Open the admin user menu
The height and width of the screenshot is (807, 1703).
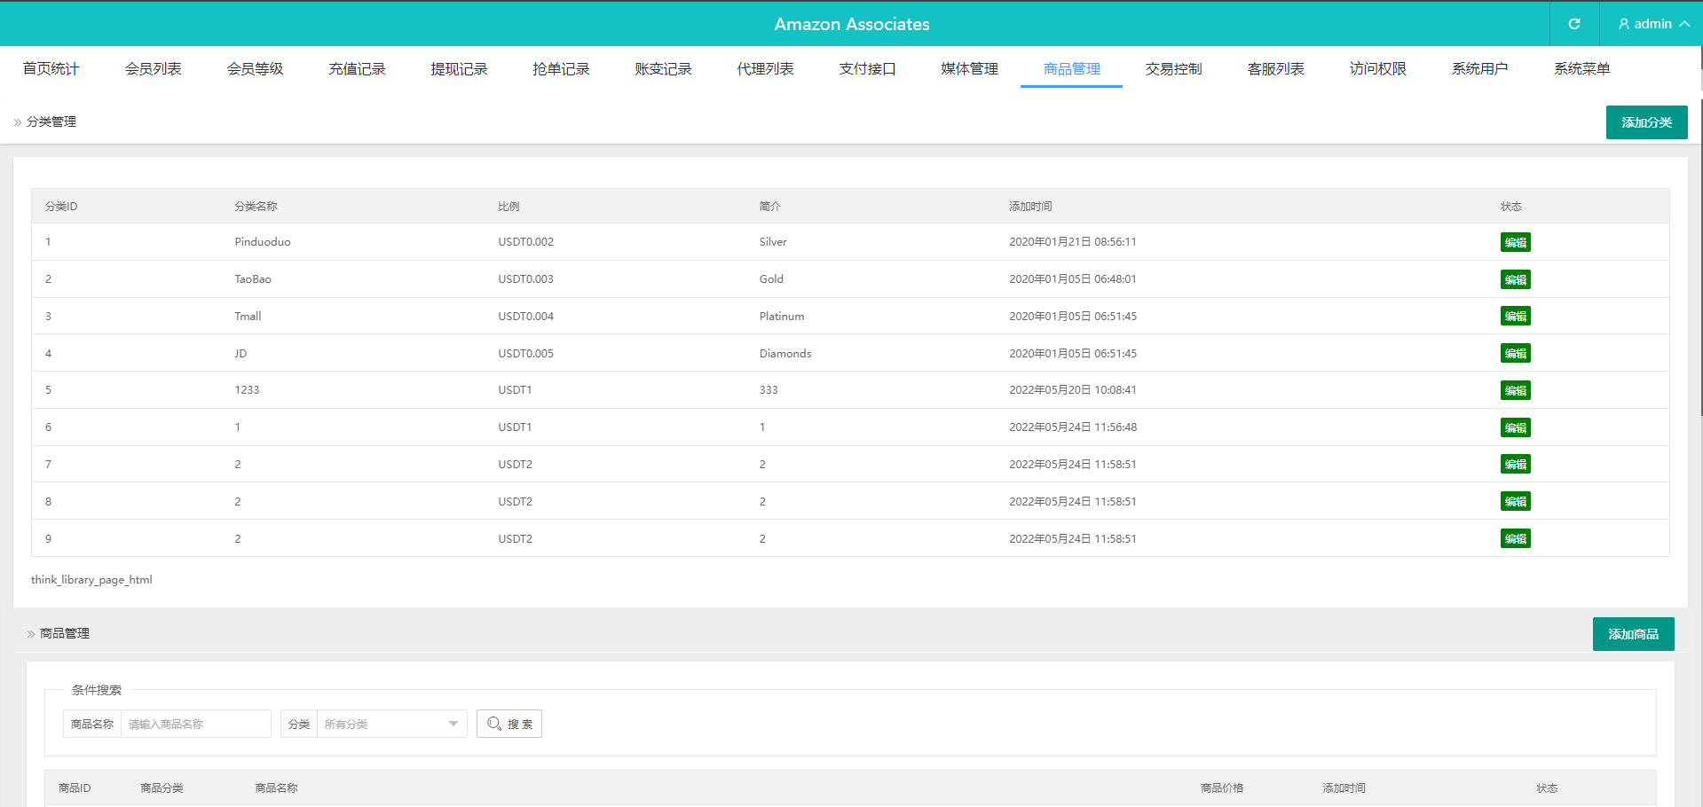click(1652, 24)
